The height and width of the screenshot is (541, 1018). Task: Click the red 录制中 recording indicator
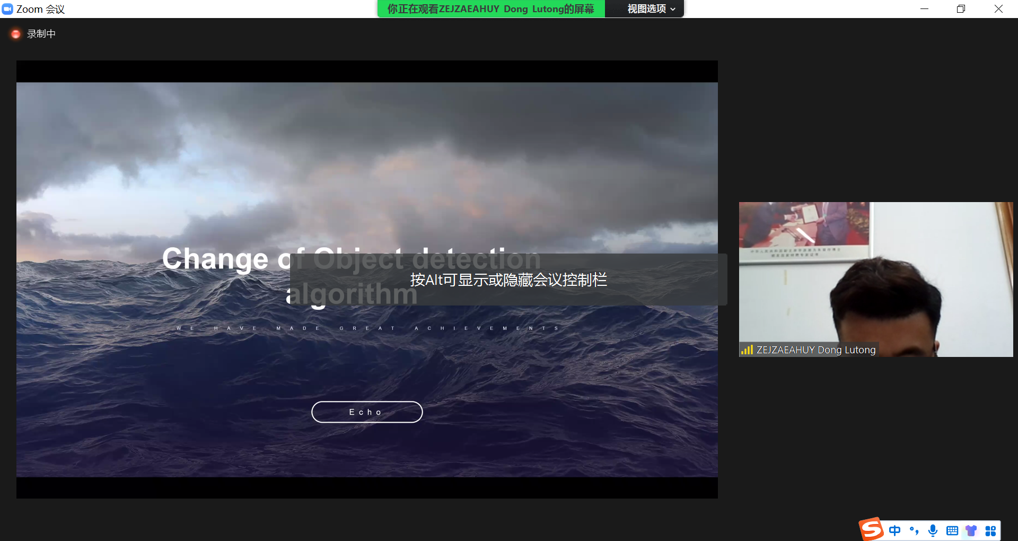tap(16, 34)
